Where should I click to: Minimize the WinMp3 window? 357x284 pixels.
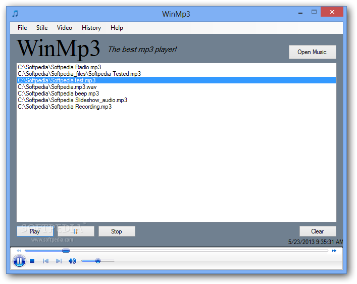tap(300, 13)
